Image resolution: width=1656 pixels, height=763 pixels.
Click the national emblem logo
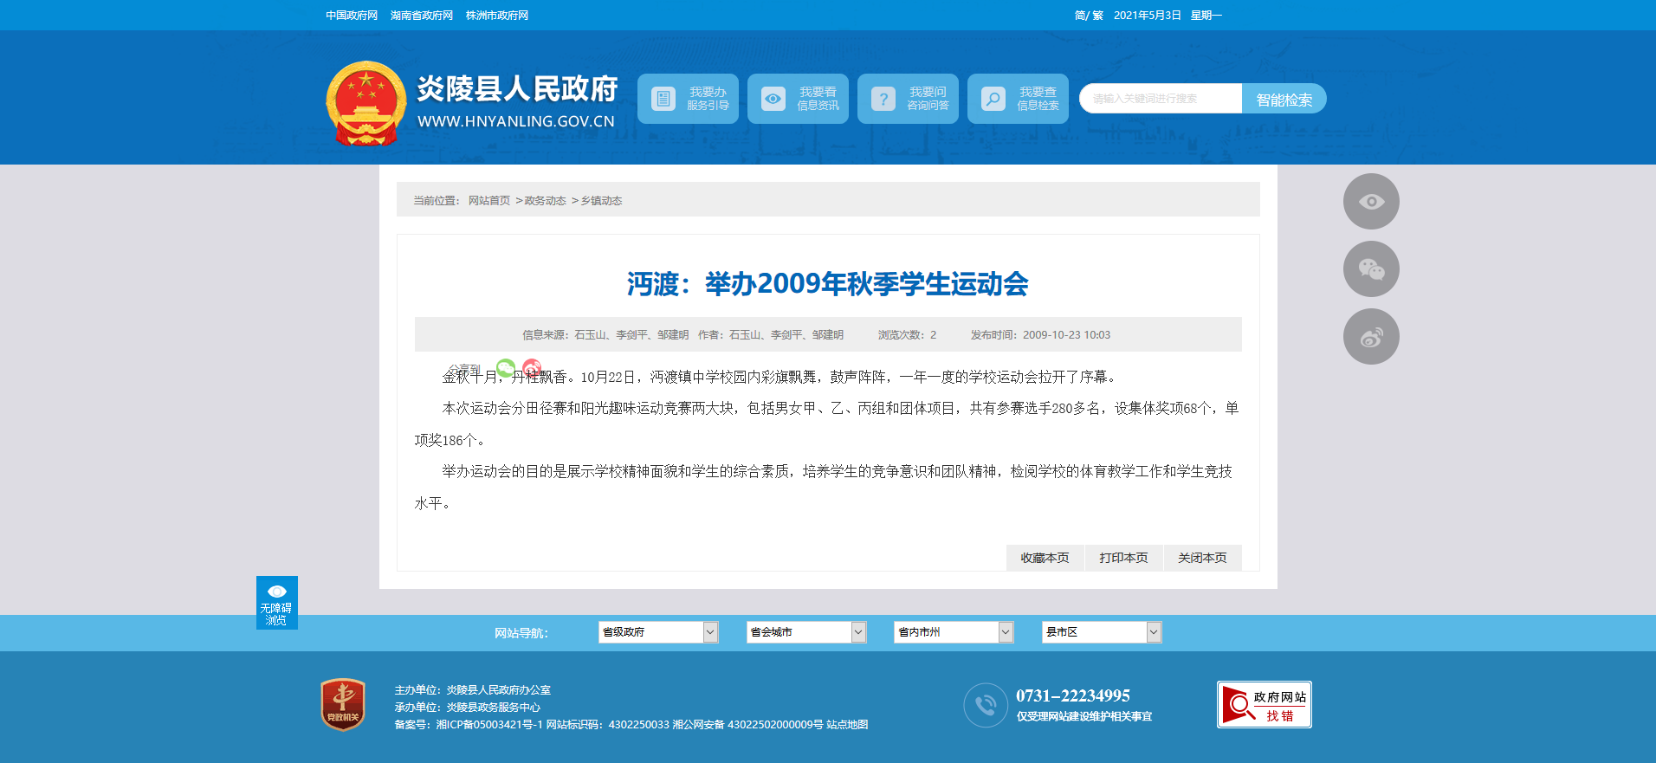pyautogui.click(x=365, y=103)
